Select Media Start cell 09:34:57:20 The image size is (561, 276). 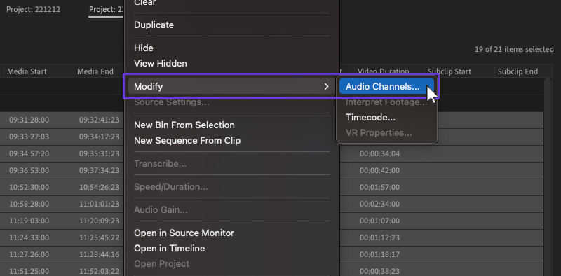click(x=29, y=153)
